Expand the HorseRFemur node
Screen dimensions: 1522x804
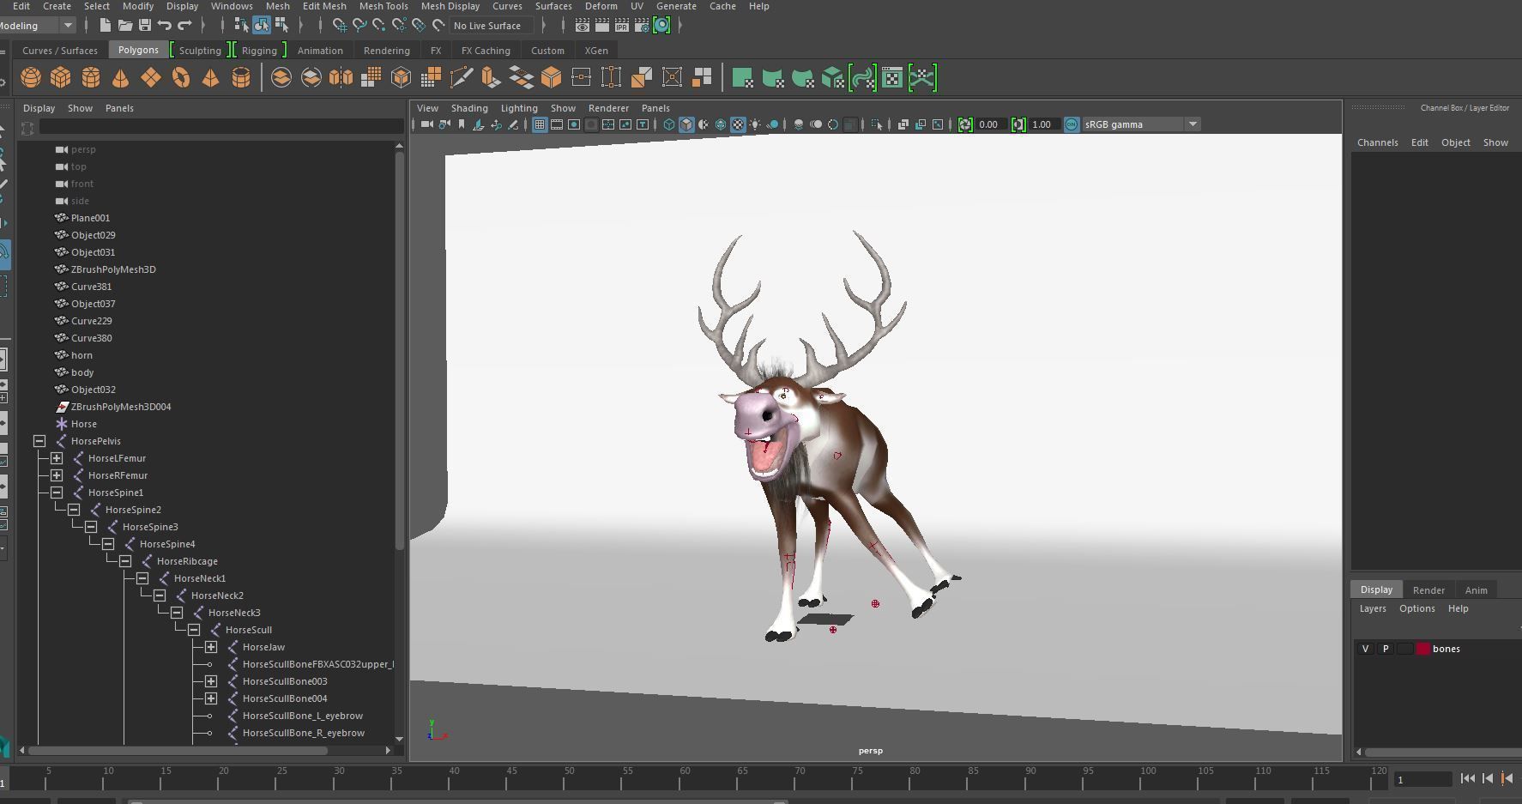point(57,475)
